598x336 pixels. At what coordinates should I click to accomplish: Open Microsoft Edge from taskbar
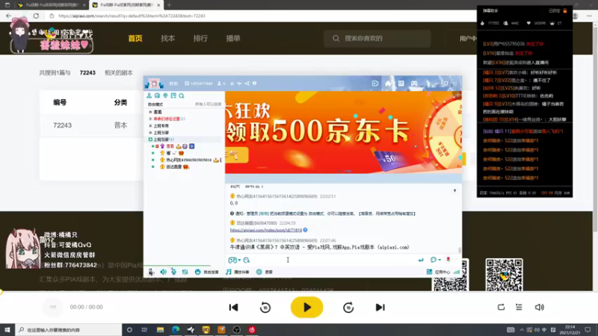(176, 330)
